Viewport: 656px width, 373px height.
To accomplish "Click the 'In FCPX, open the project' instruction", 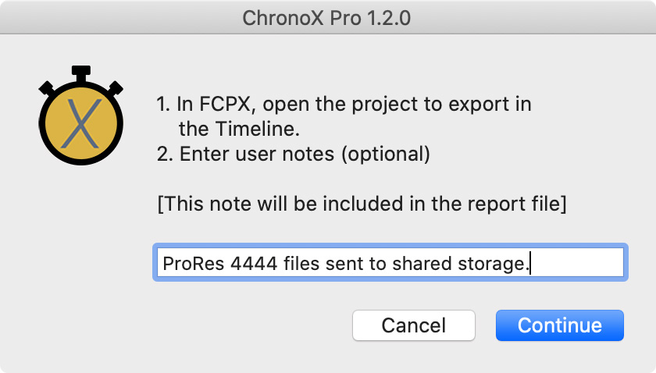I will tap(344, 104).
